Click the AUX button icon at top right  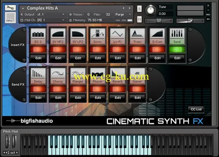(208, 15)
